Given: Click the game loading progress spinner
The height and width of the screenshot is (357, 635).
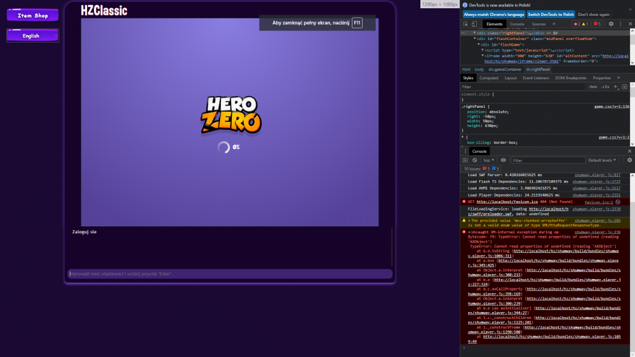Looking at the screenshot, I should pos(224,147).
